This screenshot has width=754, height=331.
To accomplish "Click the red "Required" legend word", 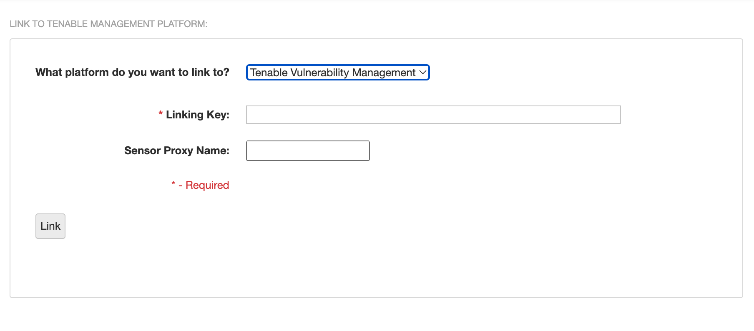I will point(207,185).
